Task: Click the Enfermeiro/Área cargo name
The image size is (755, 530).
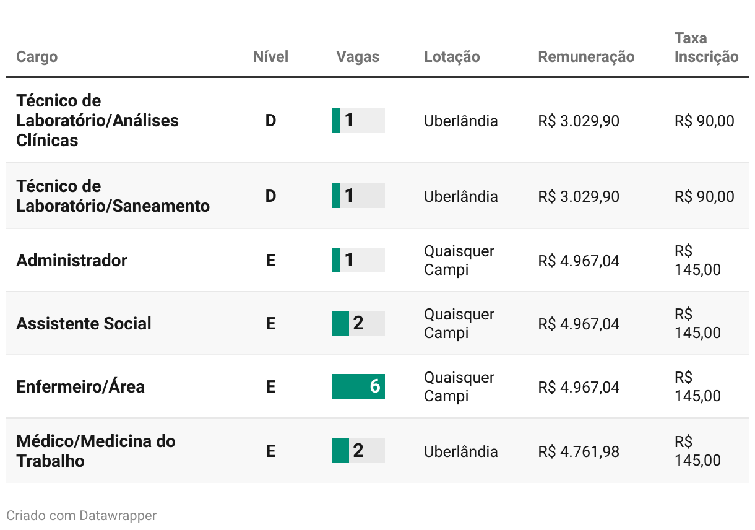Action: tap(80, 386)
